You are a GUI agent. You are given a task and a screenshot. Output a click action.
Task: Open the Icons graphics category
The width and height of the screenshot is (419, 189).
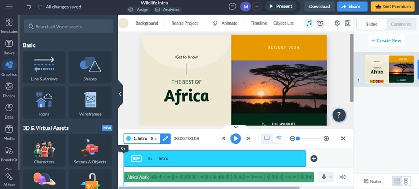coord(44,102)
